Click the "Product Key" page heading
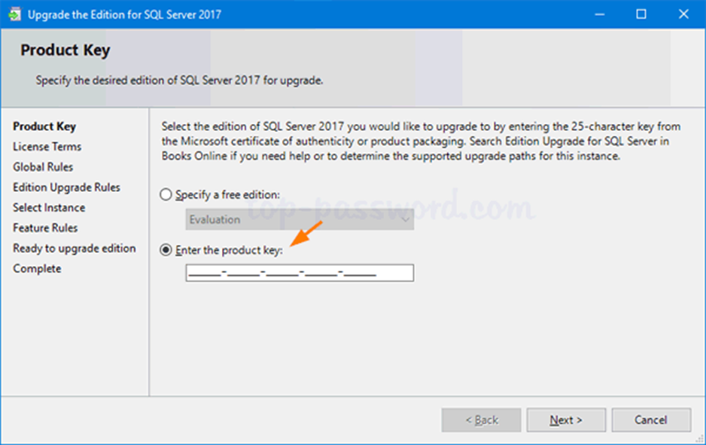 click(65, 51)
